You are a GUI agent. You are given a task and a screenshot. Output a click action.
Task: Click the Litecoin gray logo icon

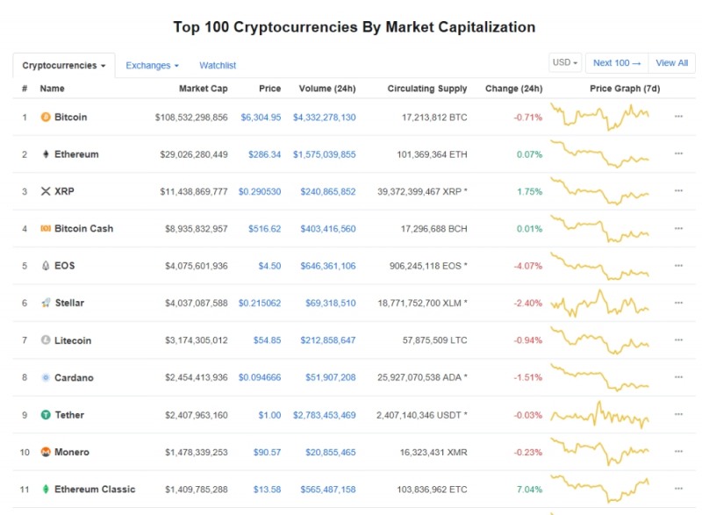[46, 340]
